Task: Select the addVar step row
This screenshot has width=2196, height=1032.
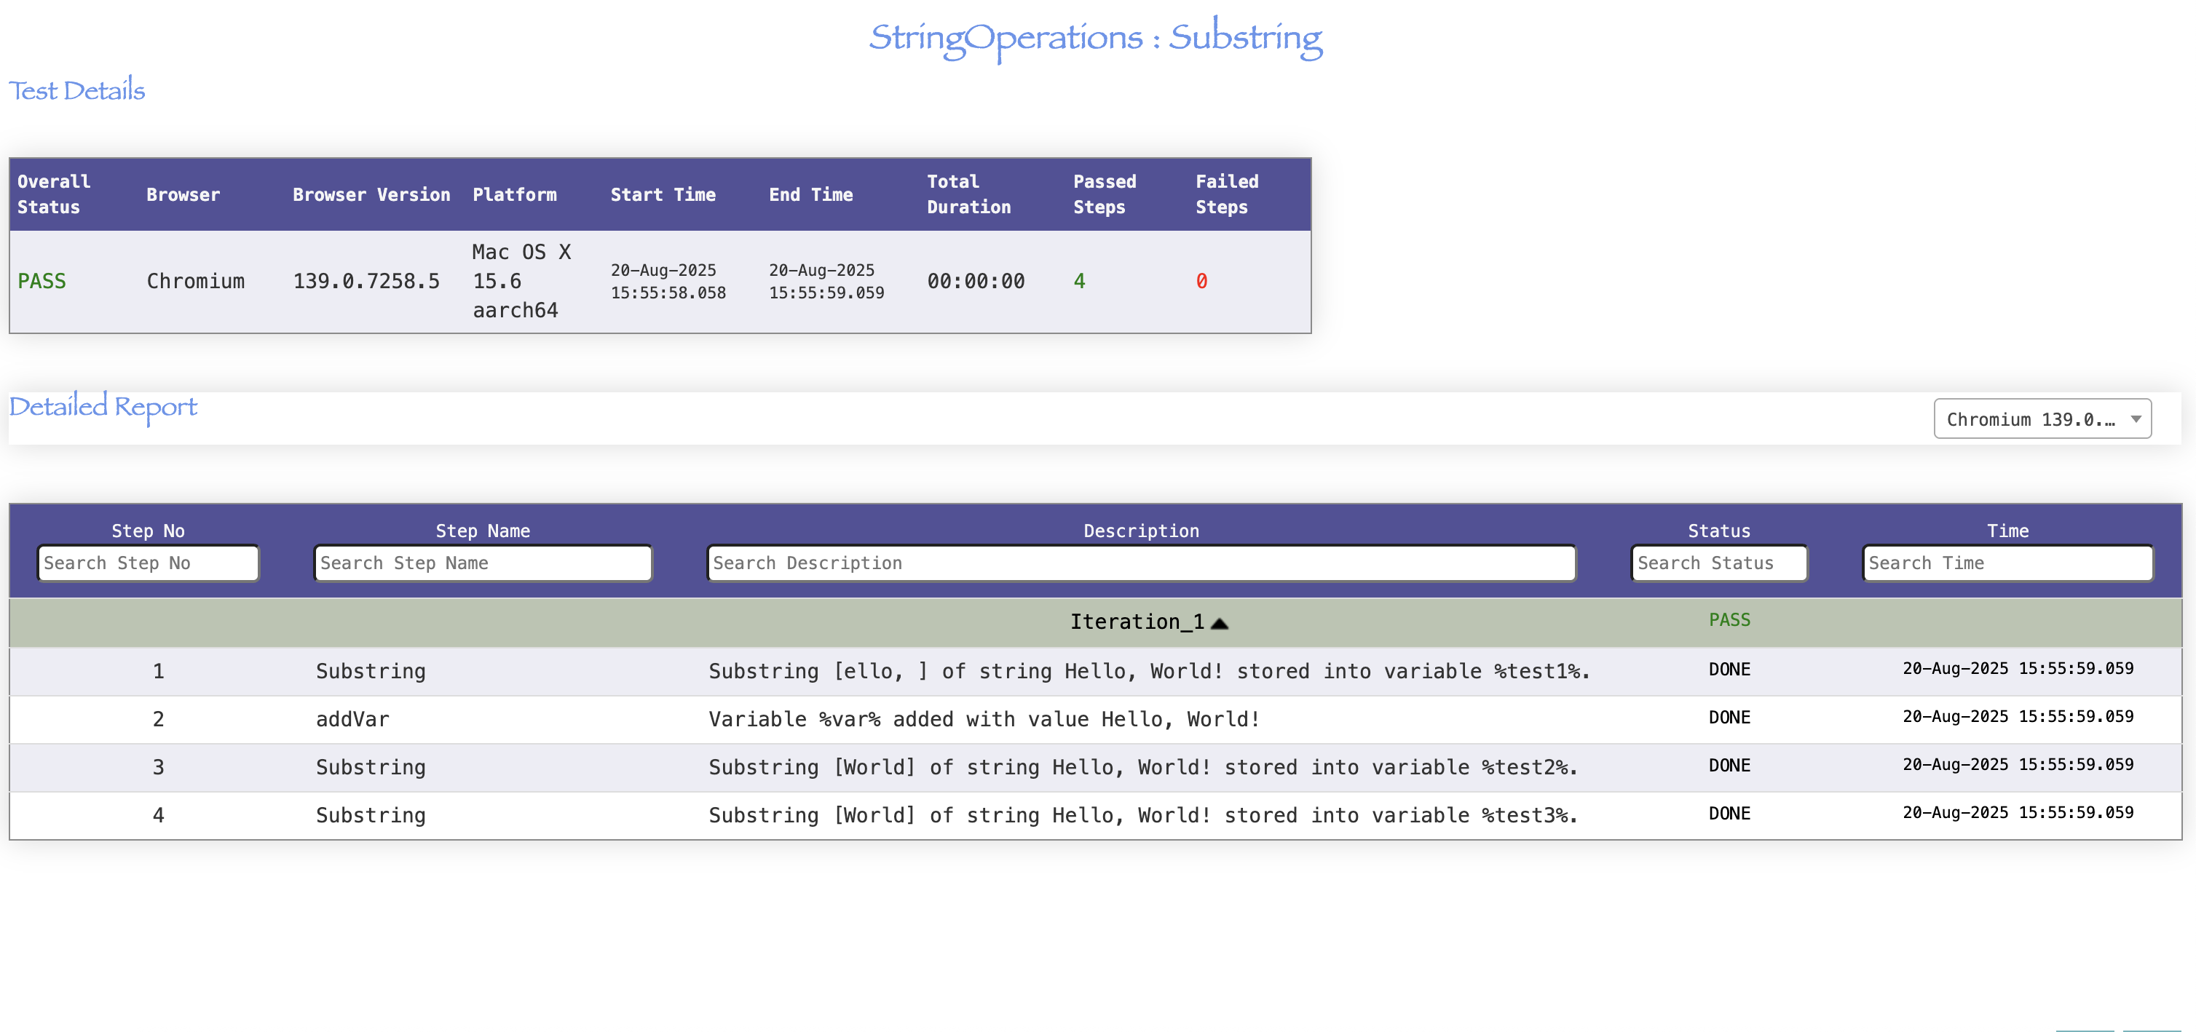Action: [352, 719]
